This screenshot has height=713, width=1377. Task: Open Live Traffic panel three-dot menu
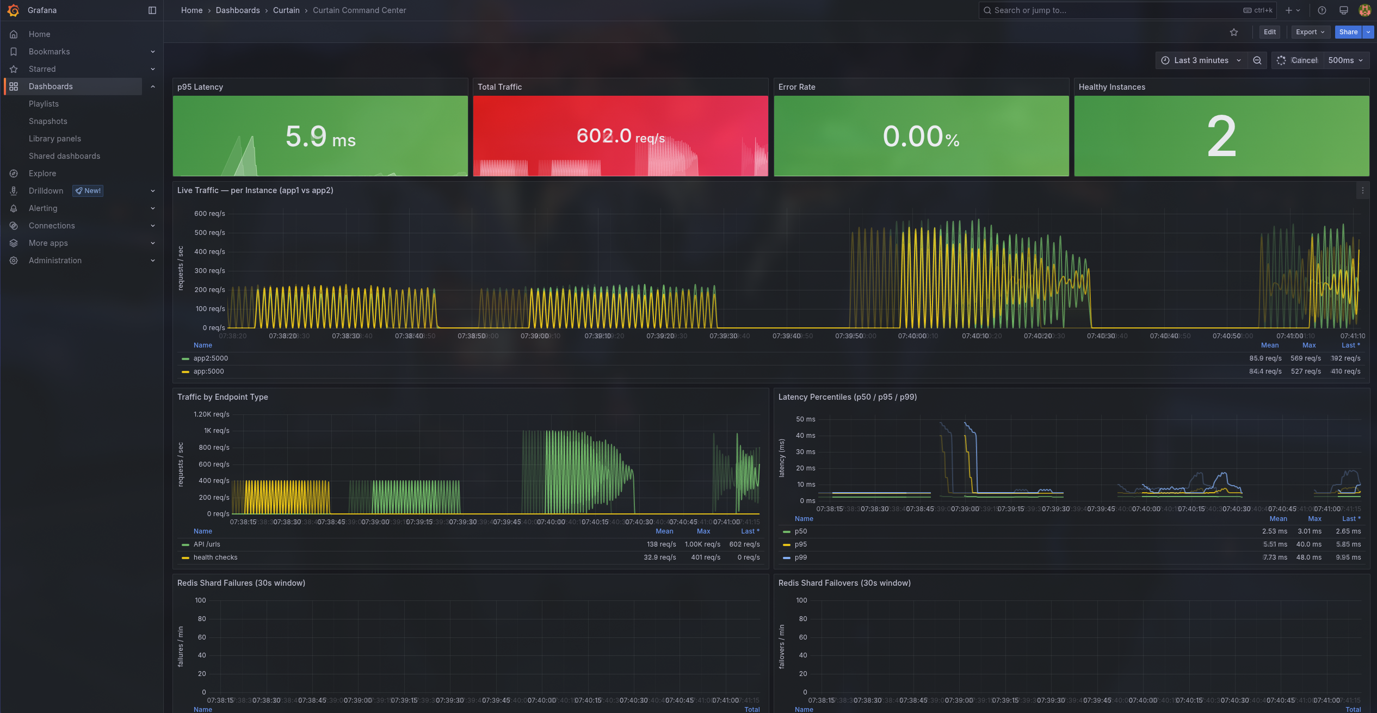pos(1362,190)
